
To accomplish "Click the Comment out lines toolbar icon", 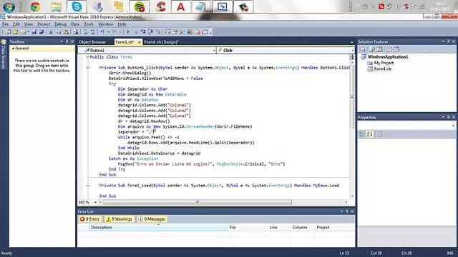I will pyautogui.click(x=85, y=32).
